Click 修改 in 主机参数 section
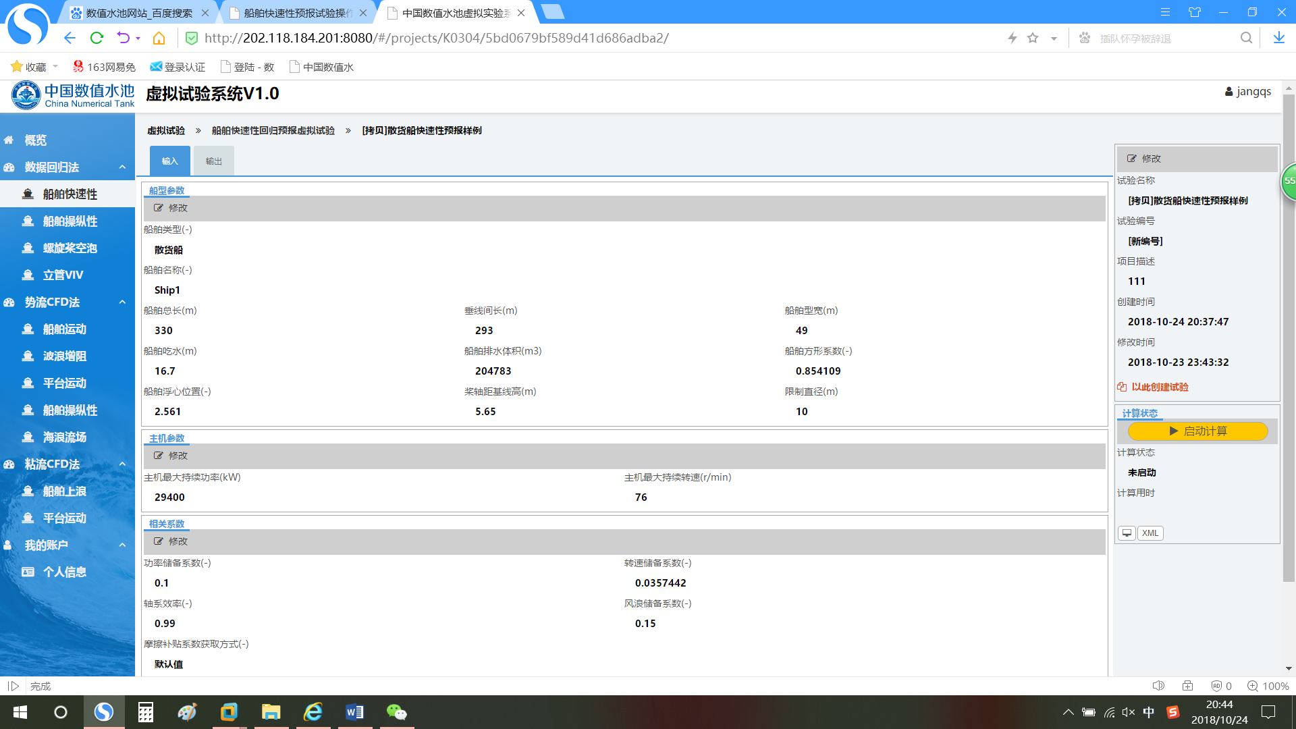Viewport: 1296px width, 729px height. pyautogui.click(x=171, y=456)
